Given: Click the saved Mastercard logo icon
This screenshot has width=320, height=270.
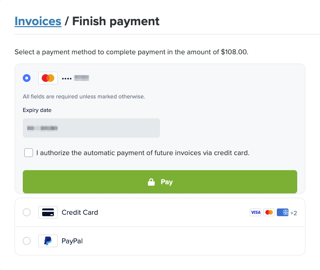Looking at the screenshot, I should click(48, 78).
